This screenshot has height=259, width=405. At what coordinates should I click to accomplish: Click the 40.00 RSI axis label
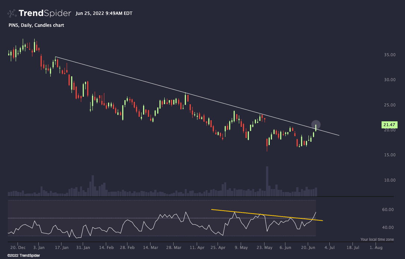(x=388, y=227)
